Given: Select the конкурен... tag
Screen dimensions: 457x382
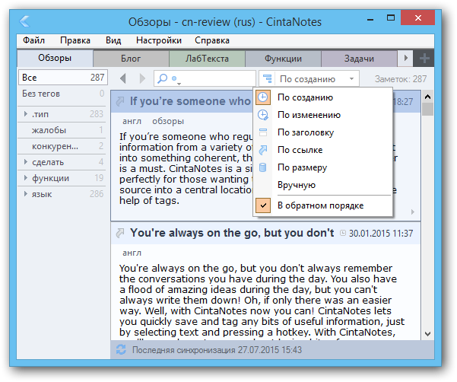Looking at the screenshot, I should [63, 146].
